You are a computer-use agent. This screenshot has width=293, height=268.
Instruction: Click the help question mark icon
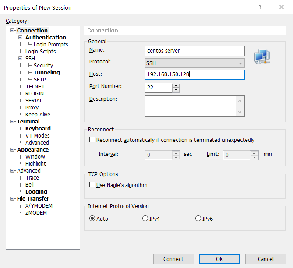click(x=260, y=7)
